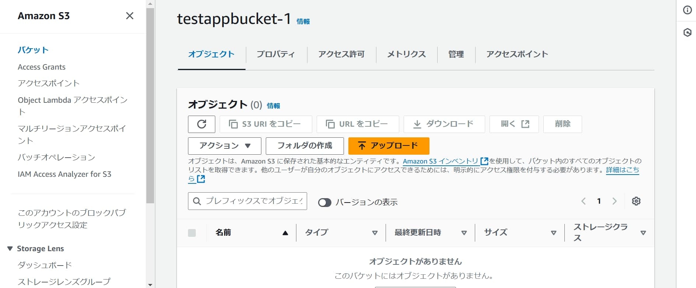The width and height of the screenshot is (696, 288).
Task: Click the hexagon help icon in right rail
Action: tap(688, 32)
